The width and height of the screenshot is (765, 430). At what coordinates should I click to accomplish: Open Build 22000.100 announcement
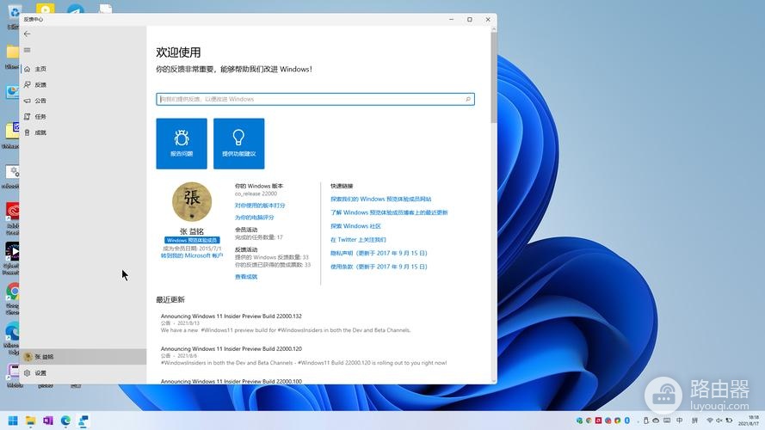(x=231, y=381)
